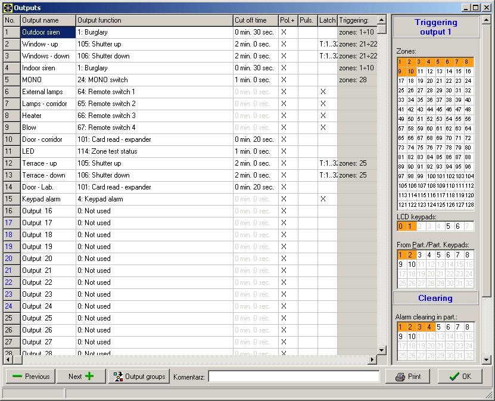Select cut off time for Windows - down row

[x=256, y=56]
